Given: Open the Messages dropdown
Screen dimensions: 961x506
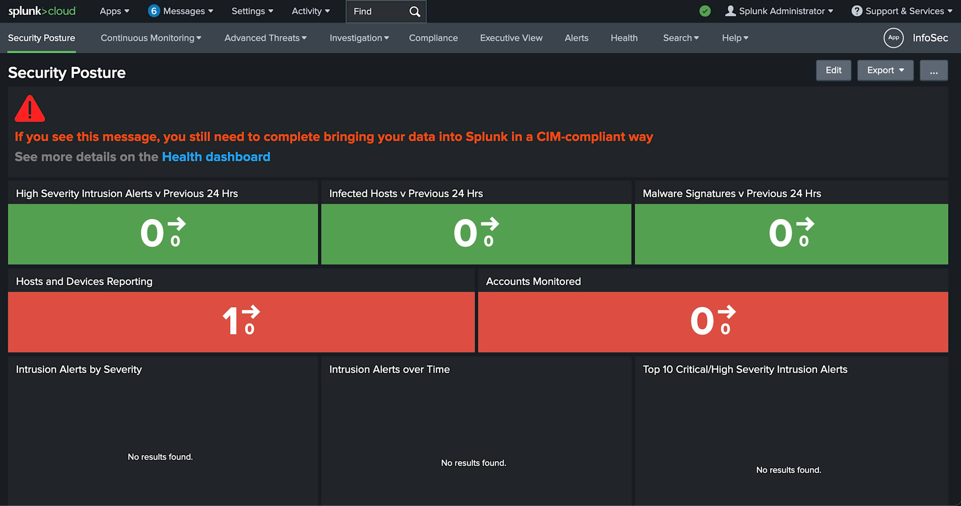Looking at the screenshot, I should click(188, 11).
